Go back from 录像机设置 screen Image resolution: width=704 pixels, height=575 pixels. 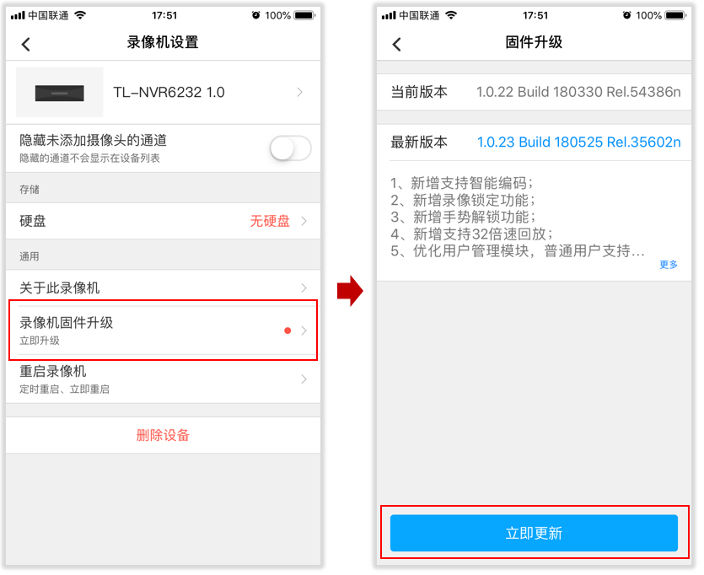click(x=26, y=44)
